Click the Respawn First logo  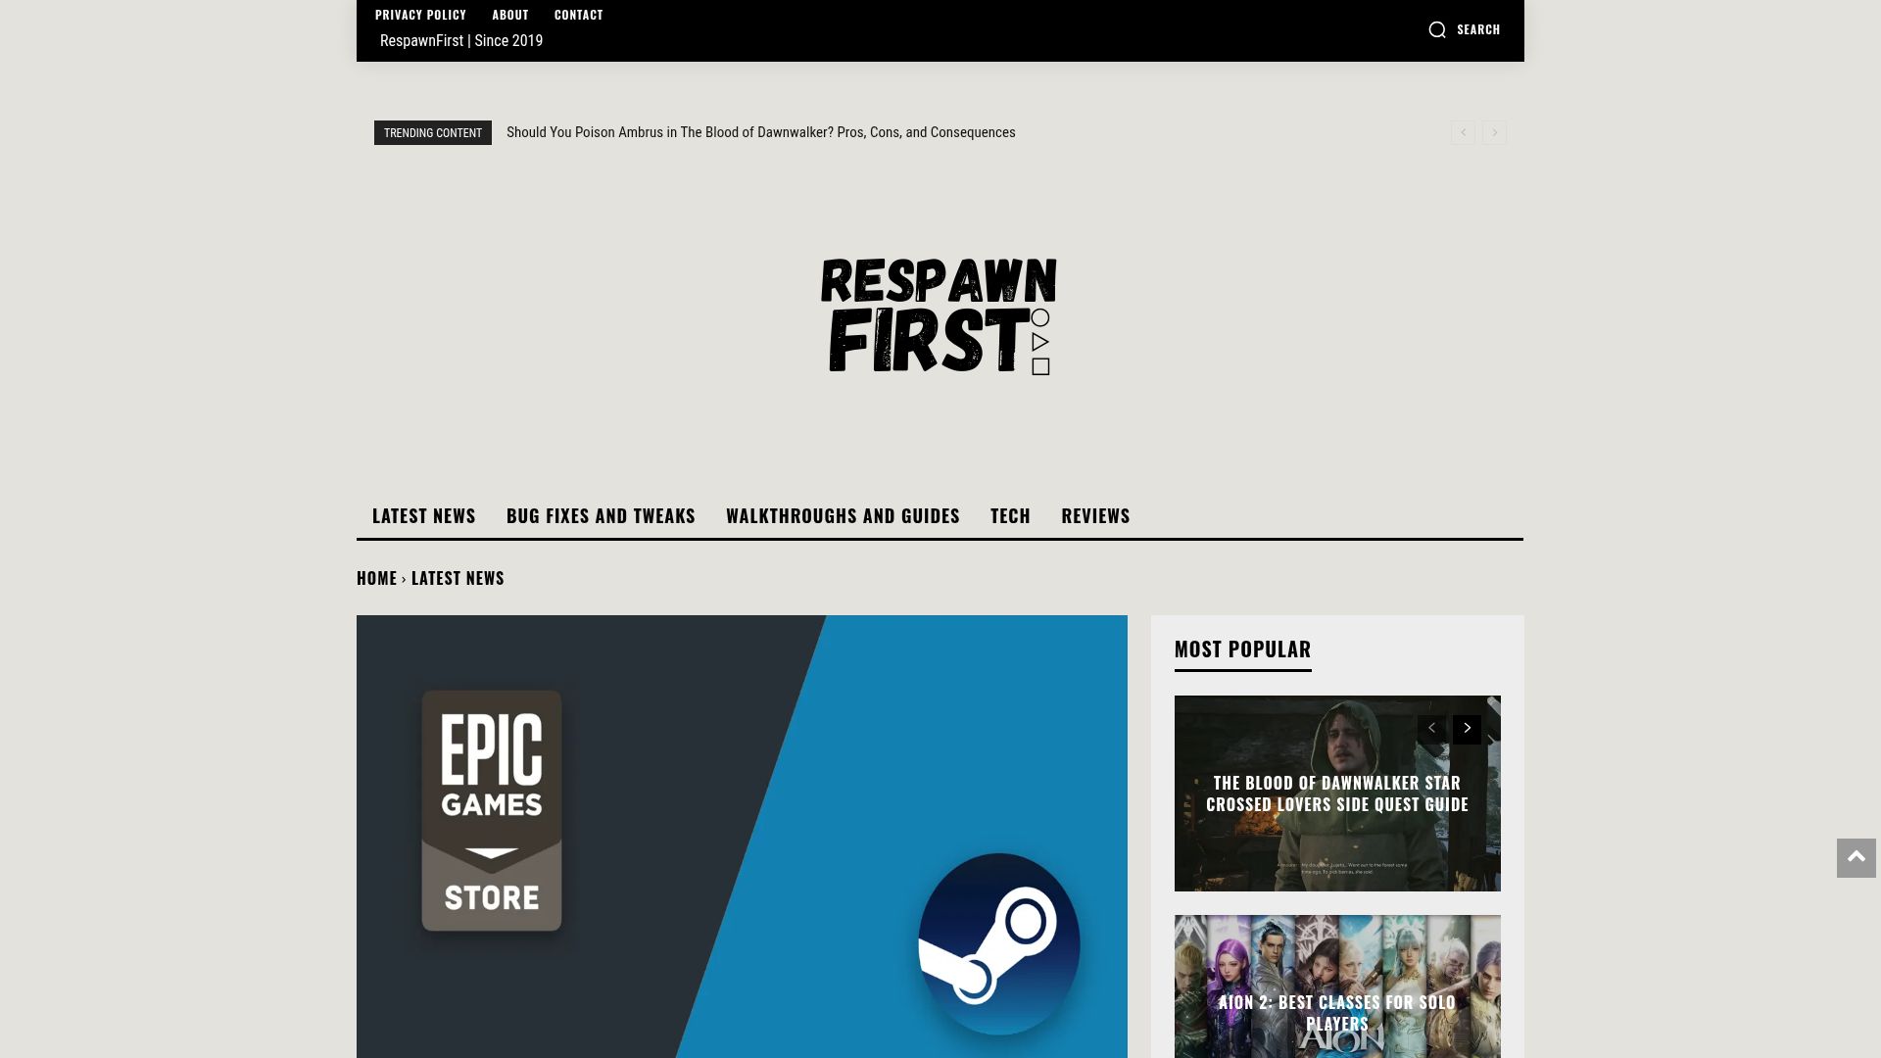[939, 315]
